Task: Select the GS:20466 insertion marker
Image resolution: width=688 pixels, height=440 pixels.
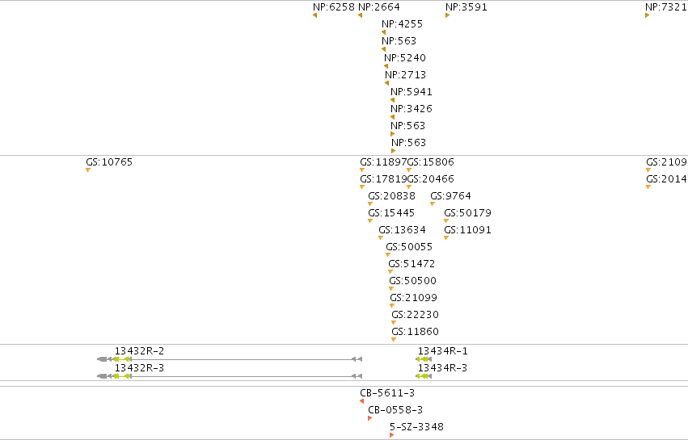Action: (x=409, y=187)
